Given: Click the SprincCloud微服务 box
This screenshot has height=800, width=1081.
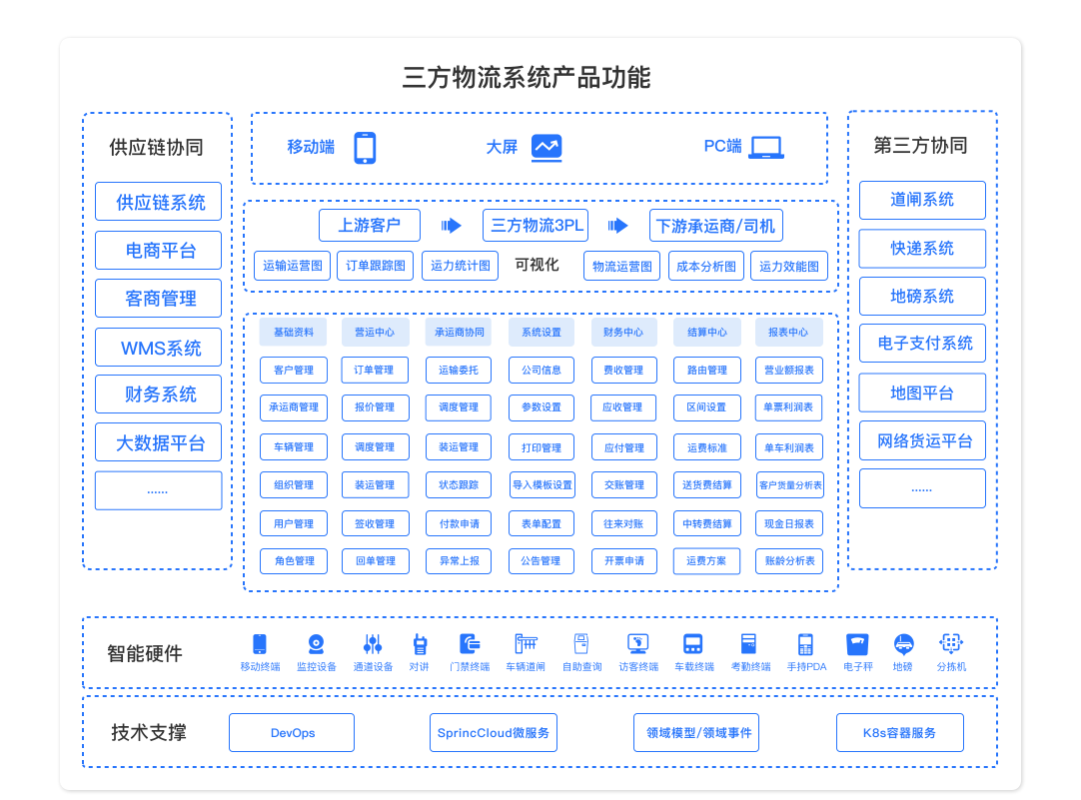Looking at the screenshot, I should point(493,732).
